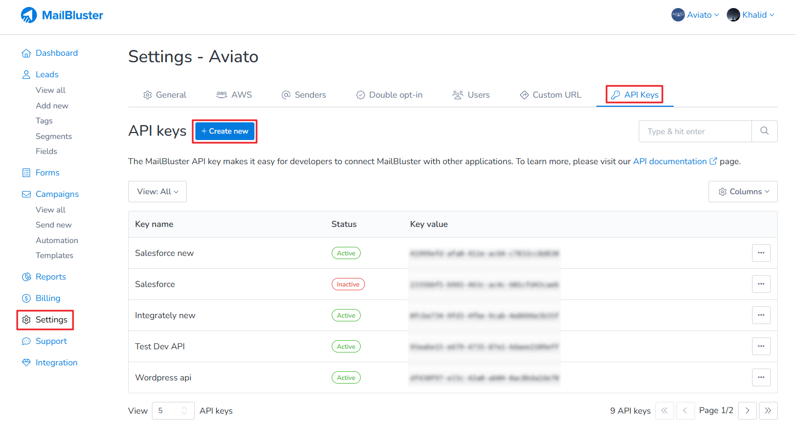
Task: Open the Custom URL tab
Action: coord(550,95)
